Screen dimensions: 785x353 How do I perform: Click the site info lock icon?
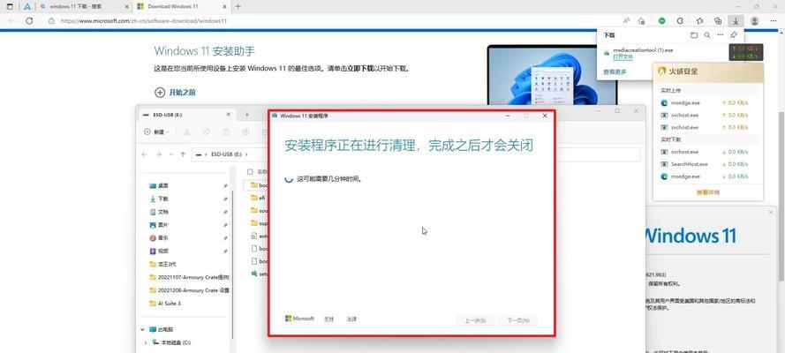(51, 21)
